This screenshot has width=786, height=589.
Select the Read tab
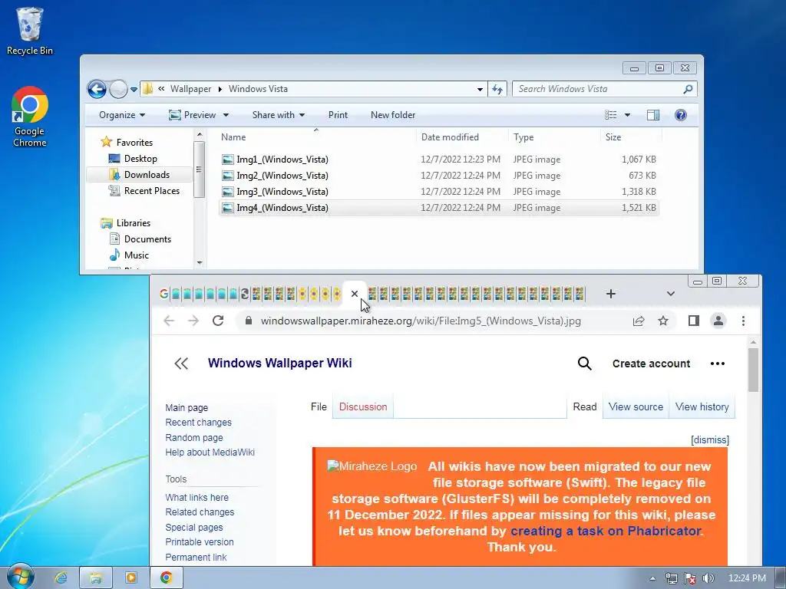(x=584, y=406)
